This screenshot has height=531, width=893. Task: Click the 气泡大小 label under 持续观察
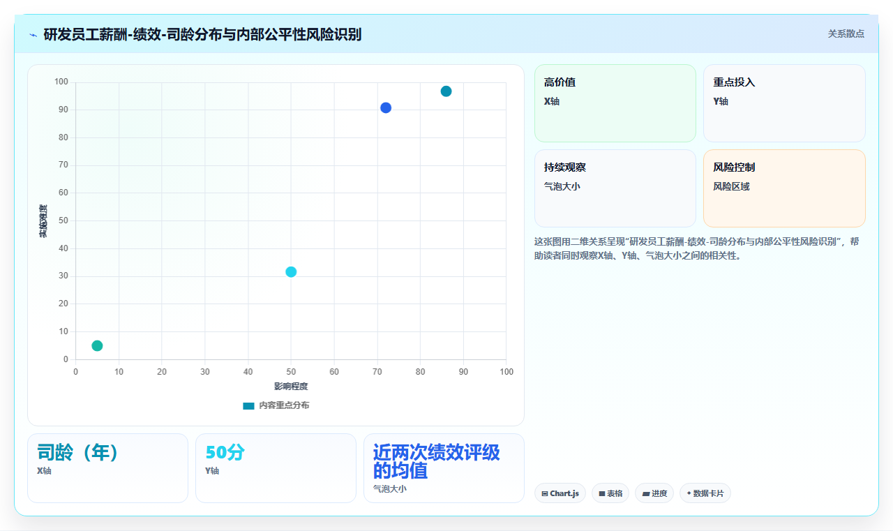click(562, 186)
